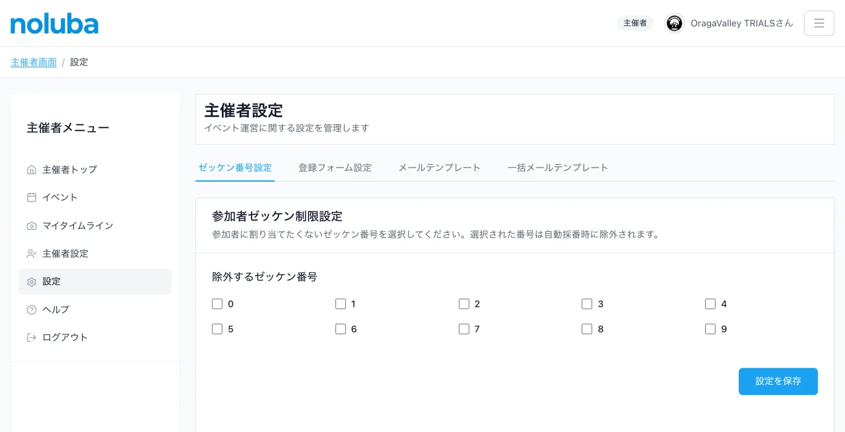Click the calendar icon beside イベント

pyautogui.click(x=32, y=198)
